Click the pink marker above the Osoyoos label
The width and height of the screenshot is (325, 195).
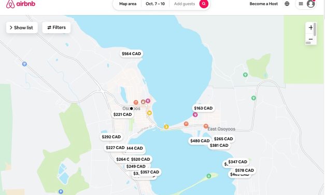(148, 101)
